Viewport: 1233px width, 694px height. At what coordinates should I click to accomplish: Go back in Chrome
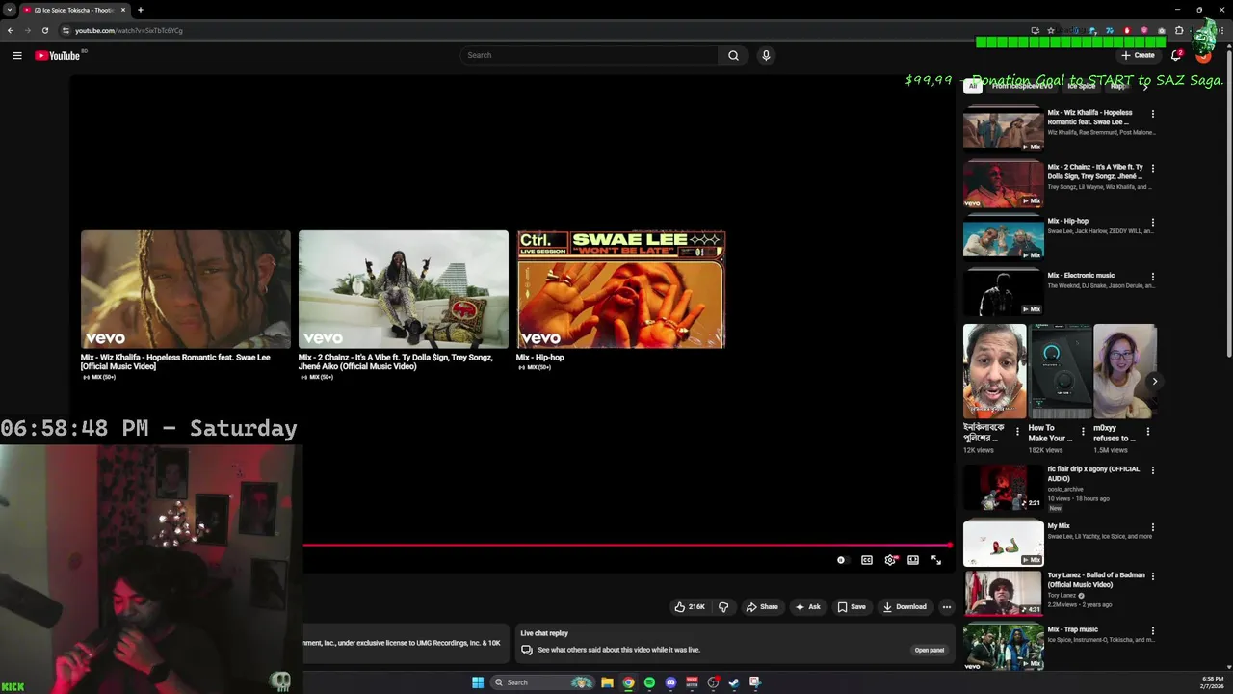11,30
